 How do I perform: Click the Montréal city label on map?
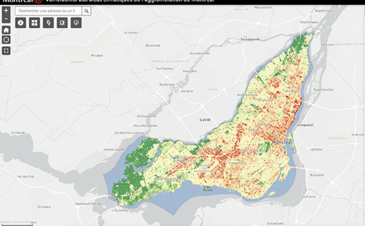click(x=282, y=142)
